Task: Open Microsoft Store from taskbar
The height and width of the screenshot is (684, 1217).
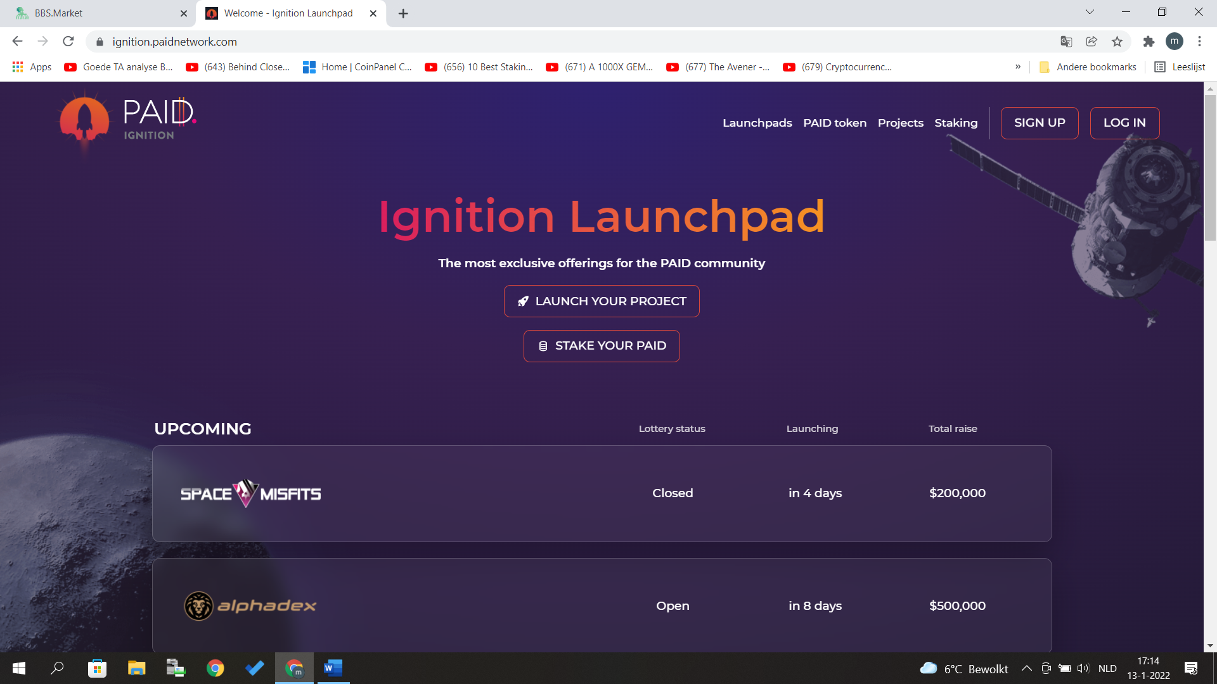Action: click(x=97, y=668)
